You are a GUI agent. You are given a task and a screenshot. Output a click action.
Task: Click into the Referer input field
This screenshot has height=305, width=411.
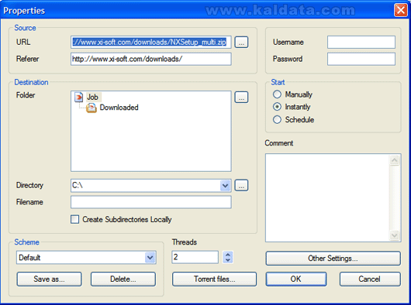[151, 59]
